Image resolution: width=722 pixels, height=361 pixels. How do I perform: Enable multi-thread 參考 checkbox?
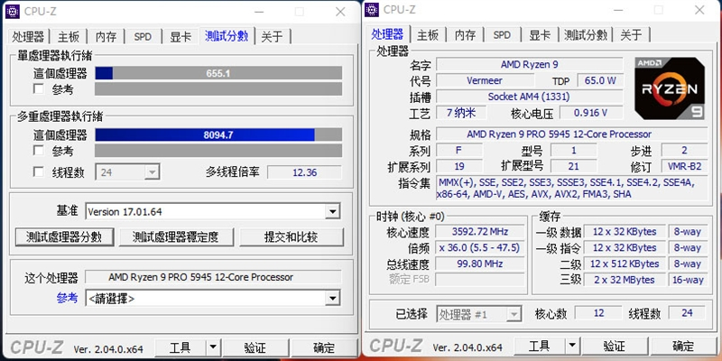(39, 151)
